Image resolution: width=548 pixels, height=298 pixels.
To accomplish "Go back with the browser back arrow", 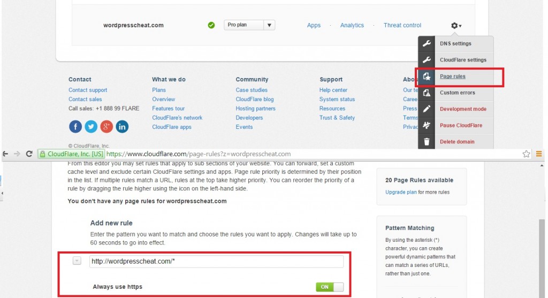I will click(x=5, y=154).
